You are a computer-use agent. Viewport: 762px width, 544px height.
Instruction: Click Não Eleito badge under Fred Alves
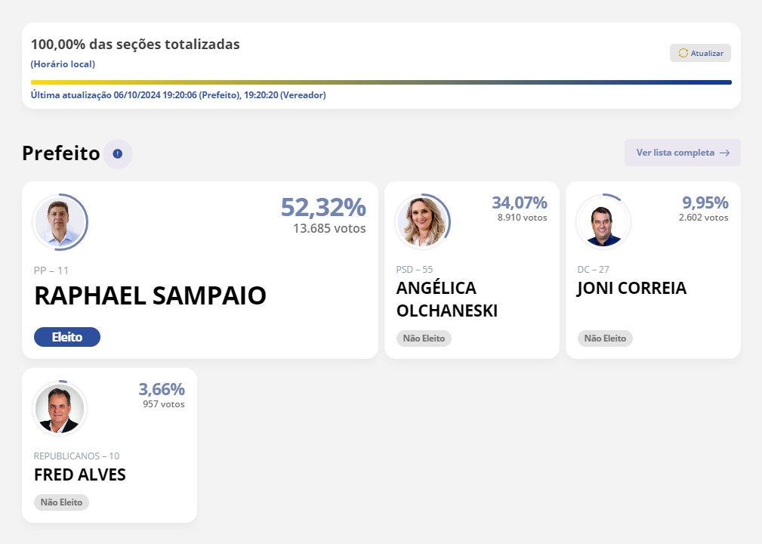[61, 502]
